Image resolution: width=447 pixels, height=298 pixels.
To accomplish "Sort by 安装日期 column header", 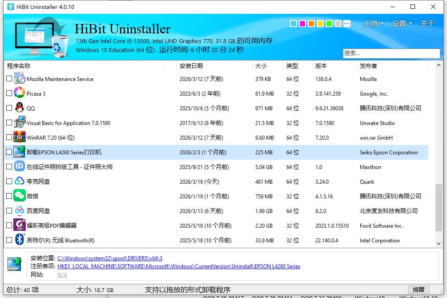I will (x=214, y=66).
